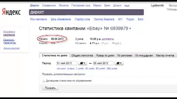Screen dimensions: 177x99
Task: Click the campaign title Статистика кампании «Ebay»
Action: click(71, 29)
